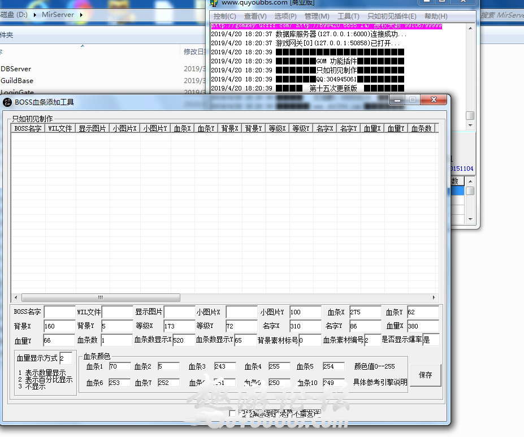The width and height of the screenshot is (524, 437).
Task: Open the 工具(T) menu
Action: coord(348,16)
